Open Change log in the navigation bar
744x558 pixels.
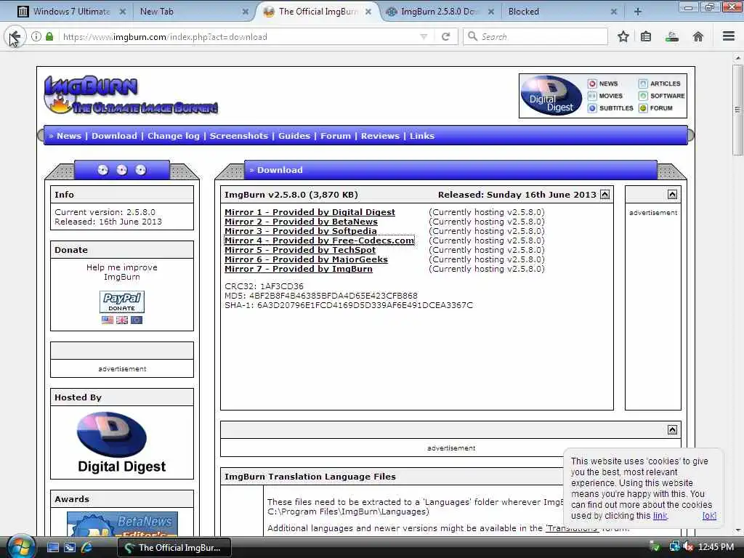tap(173, 136)
